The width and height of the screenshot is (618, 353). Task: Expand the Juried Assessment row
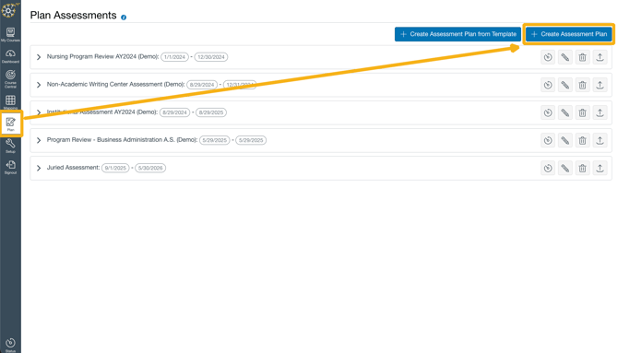tap(39, 169)
